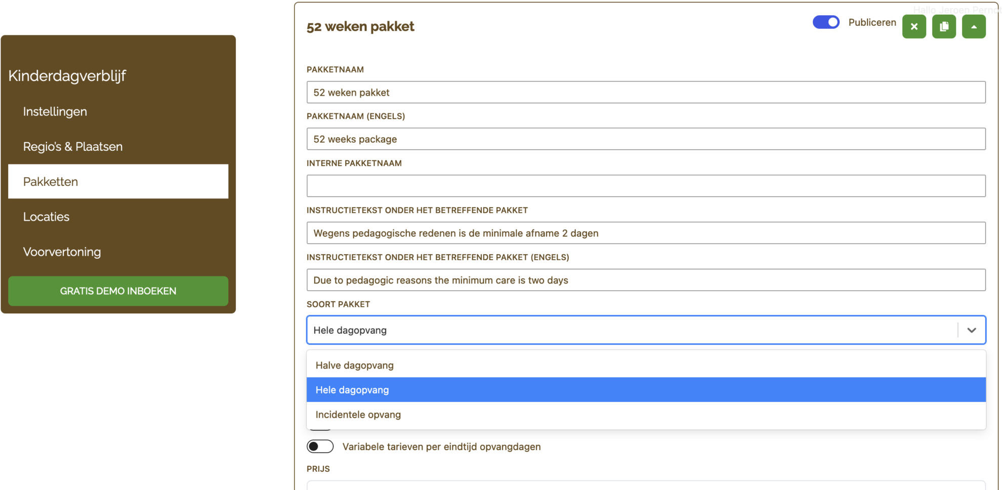
Task: Open the Voorvertoning page
Action: click(x=62, y=252)
